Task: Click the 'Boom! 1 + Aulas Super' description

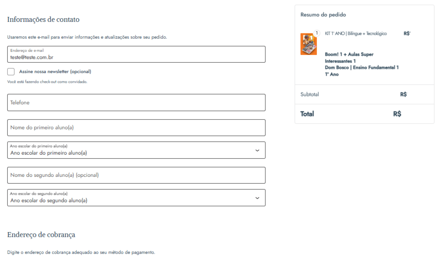Action: pyautogui.click(x=347, y=54)
